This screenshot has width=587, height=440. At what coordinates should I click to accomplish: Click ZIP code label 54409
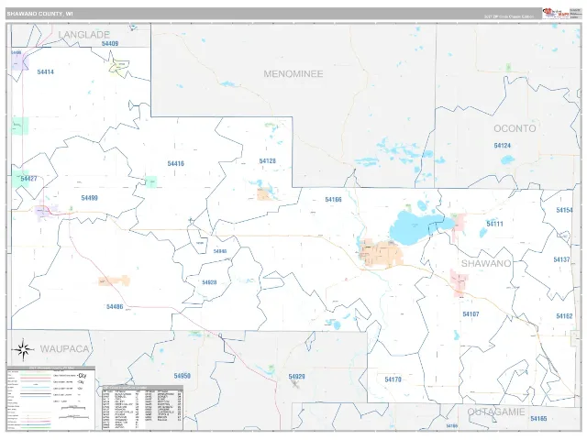(110, 43)
